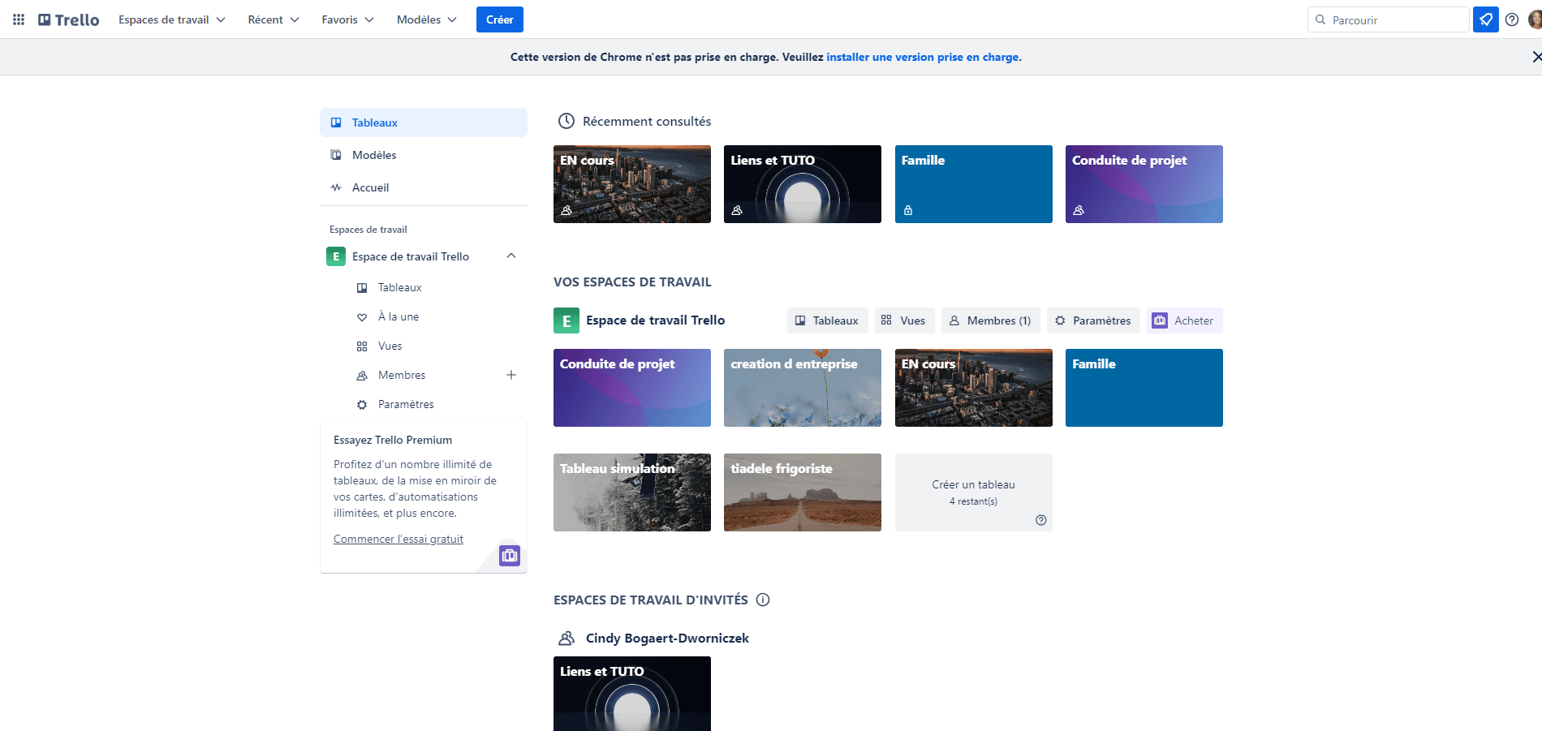Click the clock icon beside Récemment consultés

(566, 121)
